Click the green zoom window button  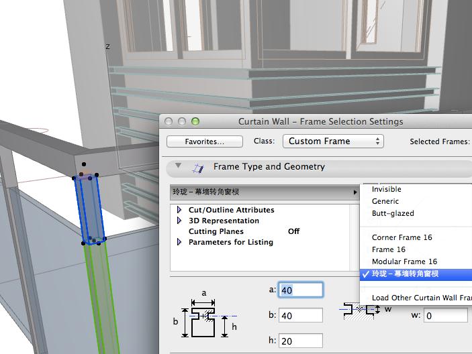click(x=195, y=121)
